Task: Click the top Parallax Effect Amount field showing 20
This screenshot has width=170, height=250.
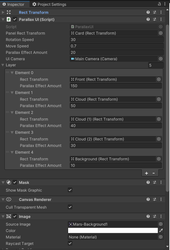Action: coord(117,52)
